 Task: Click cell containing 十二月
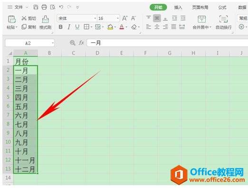[x=26, y=169]
